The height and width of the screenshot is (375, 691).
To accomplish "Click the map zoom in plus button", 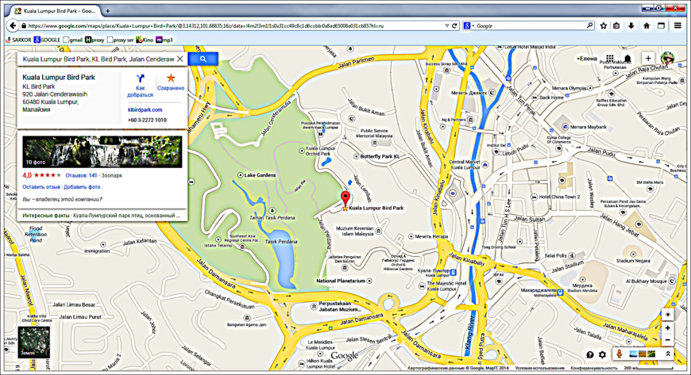I will (x=668, y=328).
